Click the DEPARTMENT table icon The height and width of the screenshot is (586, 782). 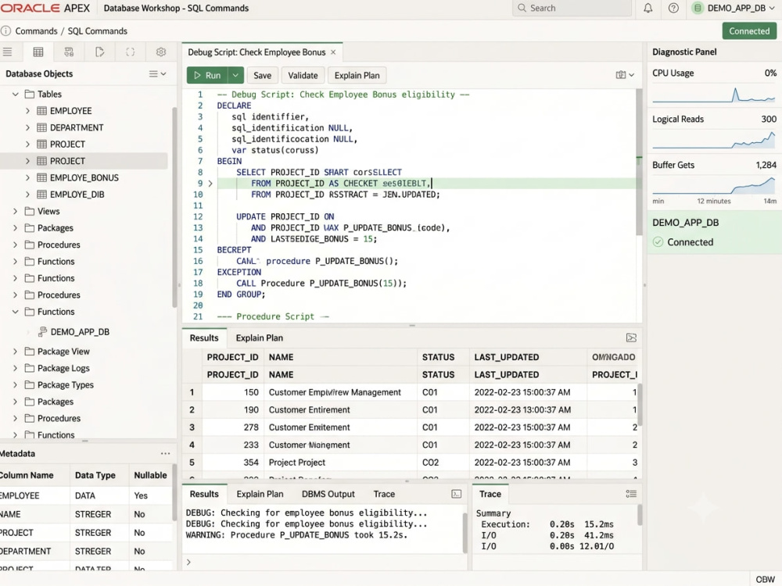tap(42, 127)
